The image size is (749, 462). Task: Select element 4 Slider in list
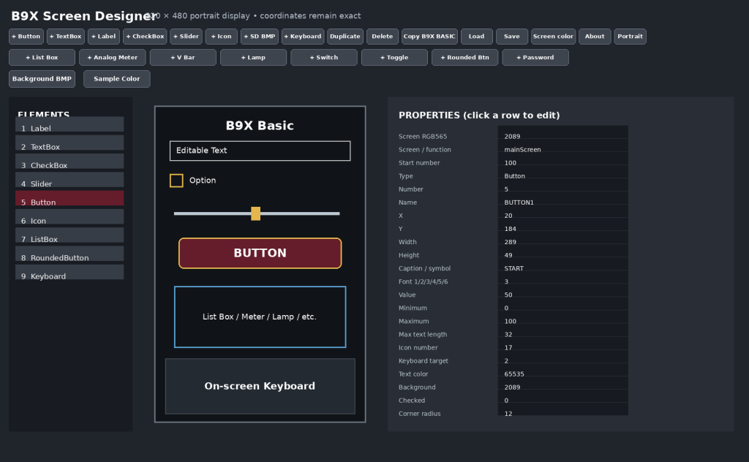[x=69, y=179]
